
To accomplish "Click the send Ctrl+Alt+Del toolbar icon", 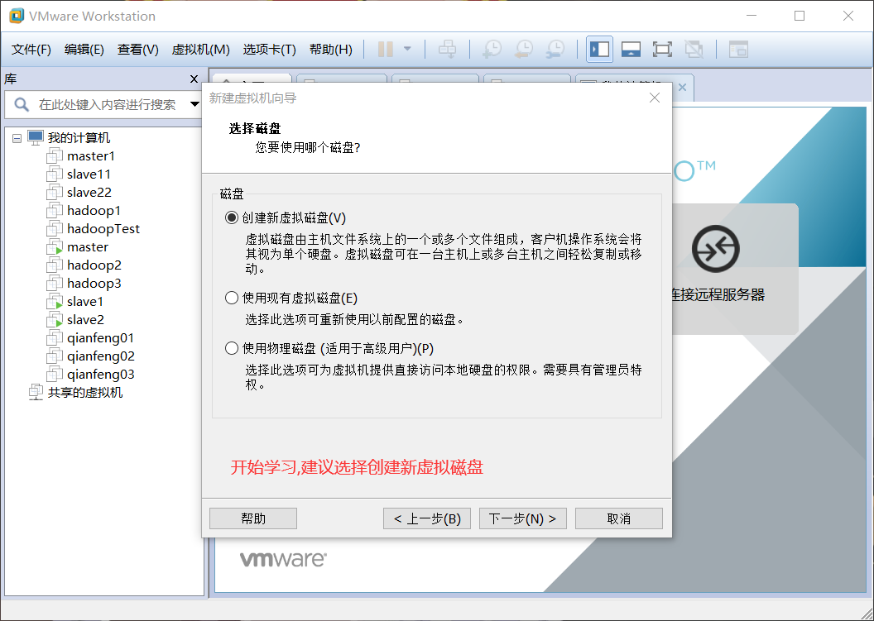I will [x=447, y=49].
